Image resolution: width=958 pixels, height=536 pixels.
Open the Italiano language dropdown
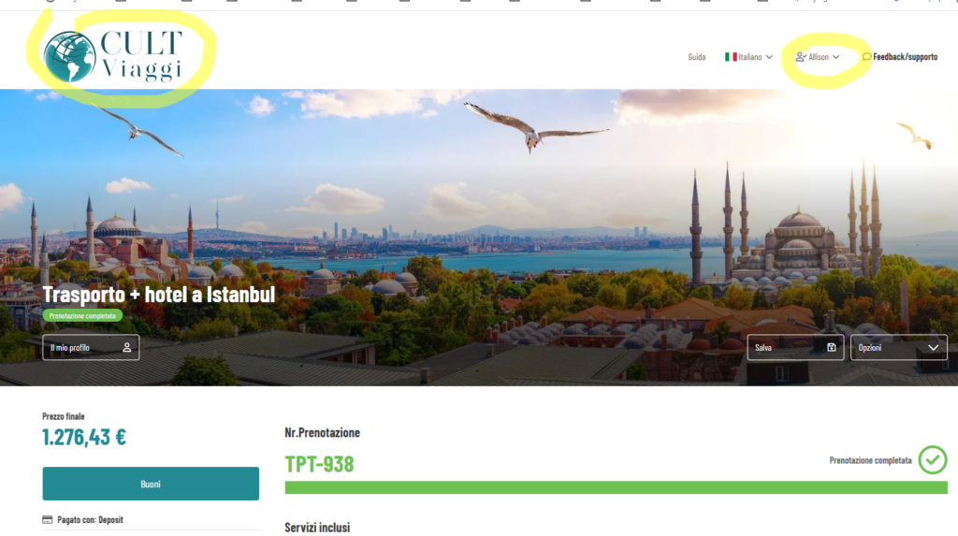748,57
